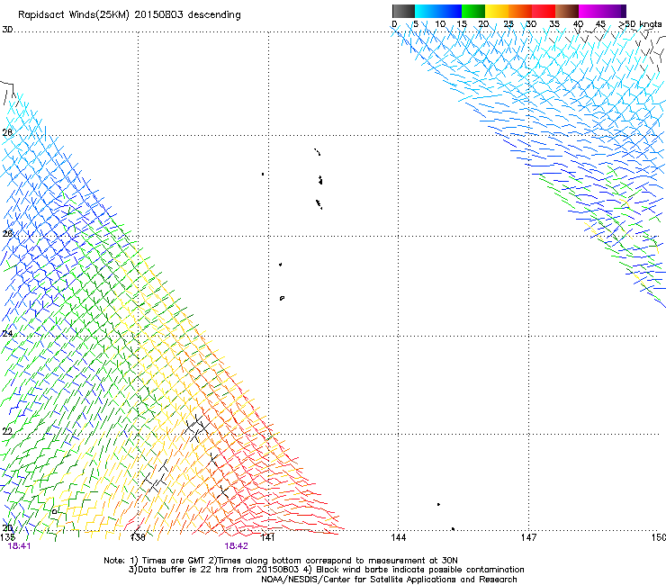
Task: Click the title 'Rapidscat Winds(25KM) 20150803 descending'
Action: point(129,15)
